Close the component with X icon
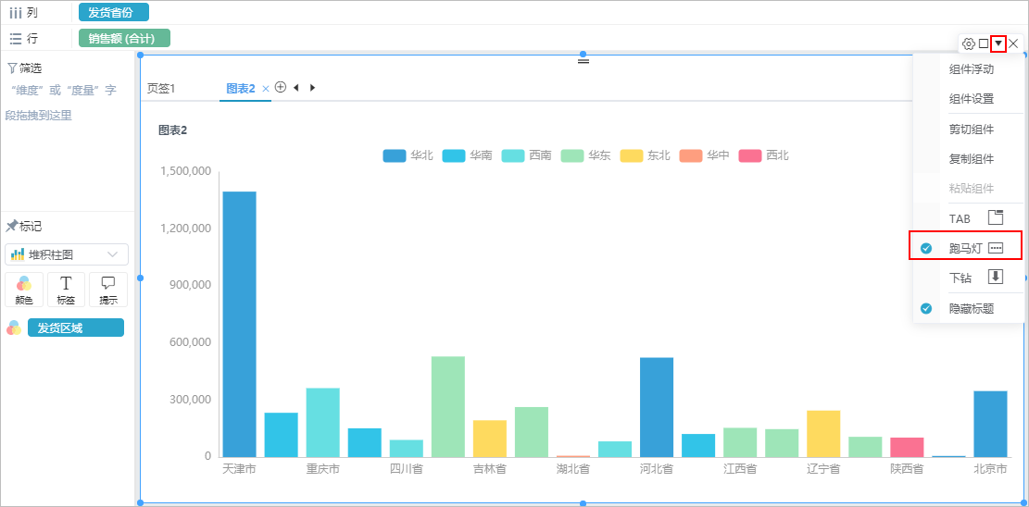1029x507 pixels. click(1014, 43)
